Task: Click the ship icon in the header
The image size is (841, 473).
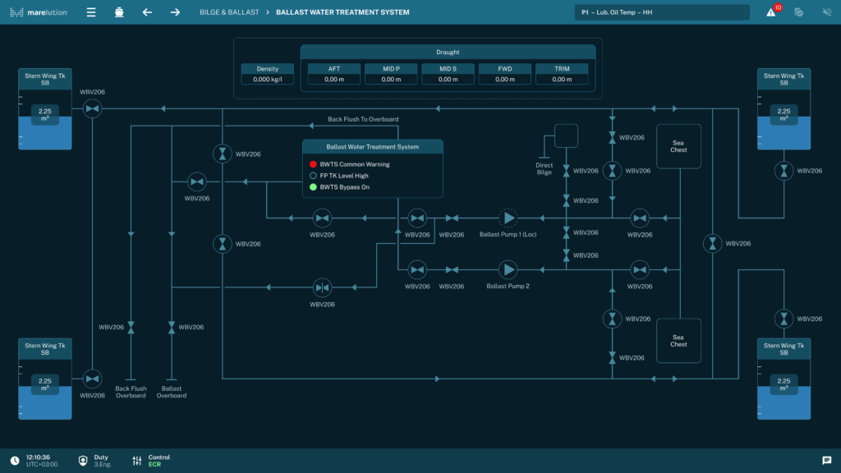Action: pos(119,12)
